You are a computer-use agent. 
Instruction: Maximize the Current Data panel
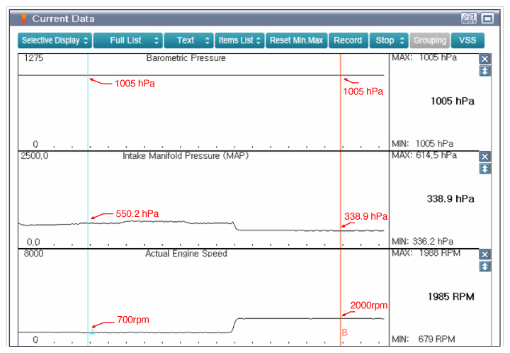(488, 18)
